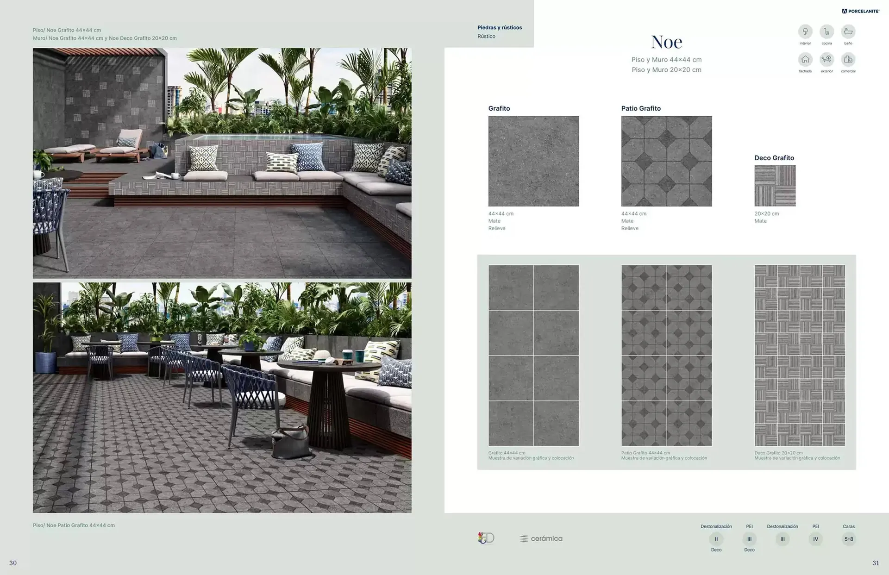Click the Piedras y rústicos heading
889x575 pixels.
pyautogui.click(x=499, y=27)
